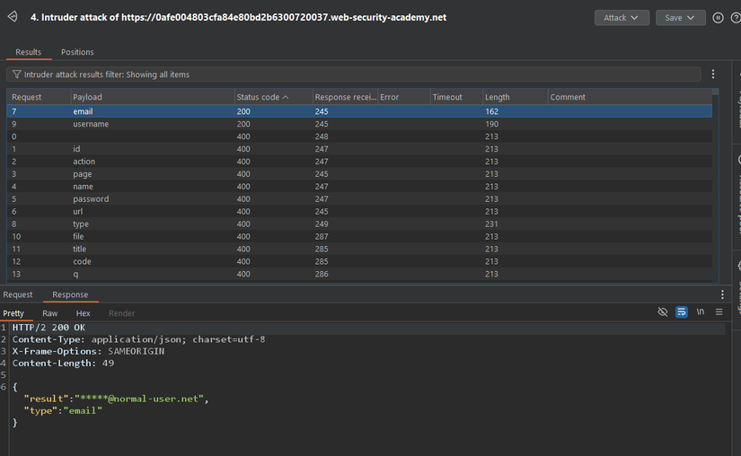Viewport: 741px width, 456px height.
Task: Select the row with payload file
Action: (x=359, y=236)
